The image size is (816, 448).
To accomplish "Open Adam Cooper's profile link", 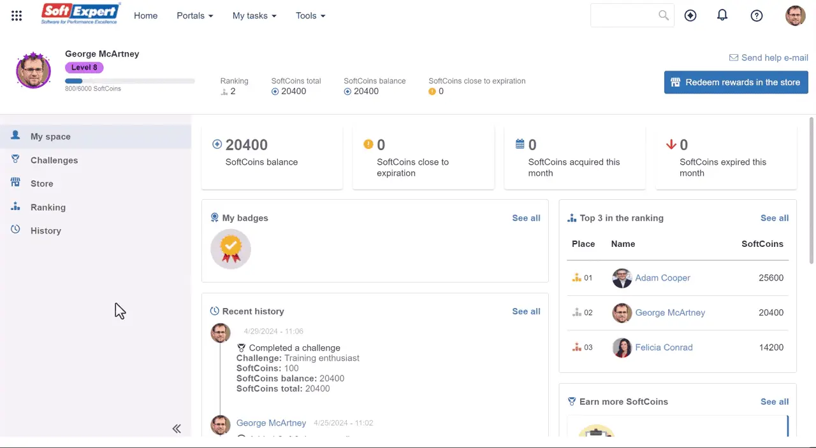I will pos(662,278).
